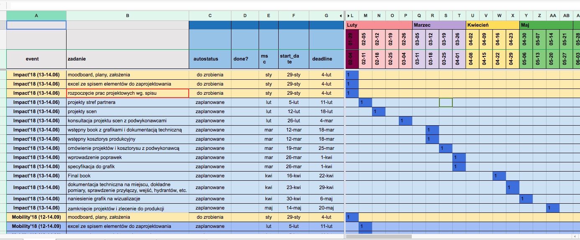Image resolution: width=580 pixels, height=240 pixels.
Task: Select the 'projekty stref partnera' task cell
Action: point(128,102)
